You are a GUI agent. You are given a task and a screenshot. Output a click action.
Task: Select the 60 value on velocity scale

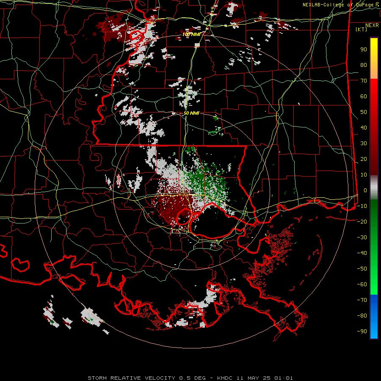(364, 96)
